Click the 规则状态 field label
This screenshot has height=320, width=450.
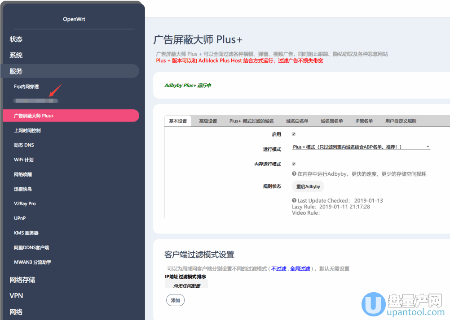[272, 186]
